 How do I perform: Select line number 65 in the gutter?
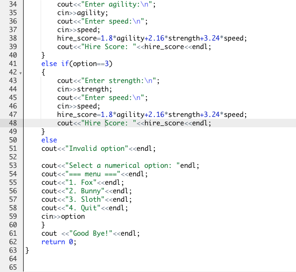pyautogui.click(x=13, y=267)
